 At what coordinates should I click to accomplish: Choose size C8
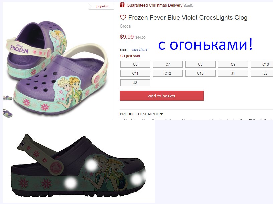pyautogui.click(x=200, y=64)
